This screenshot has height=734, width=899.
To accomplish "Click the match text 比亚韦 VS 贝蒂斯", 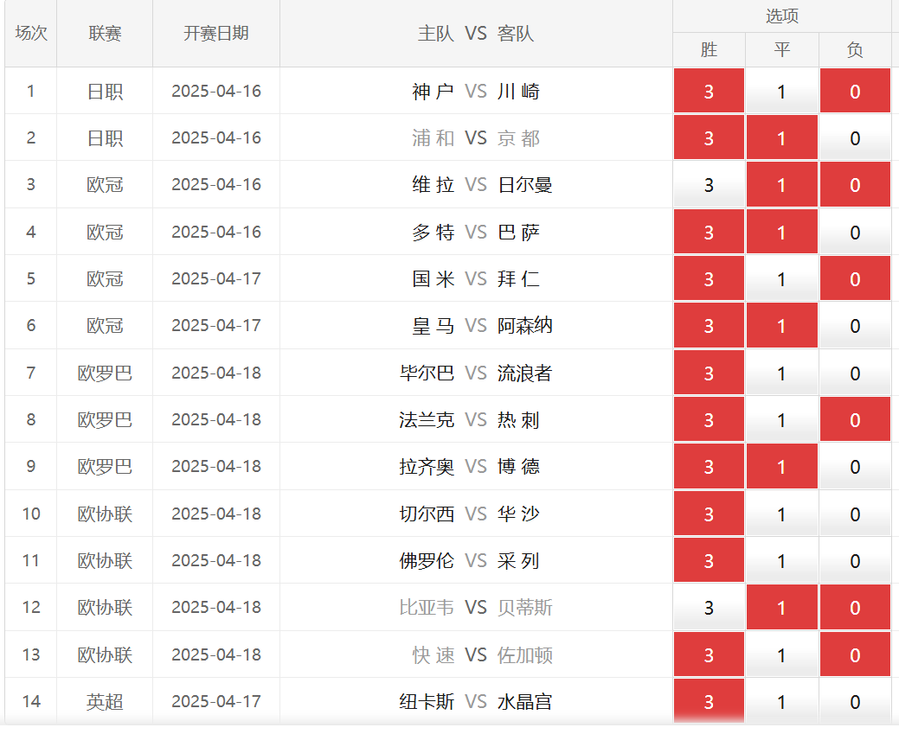I will click(476, 608).
